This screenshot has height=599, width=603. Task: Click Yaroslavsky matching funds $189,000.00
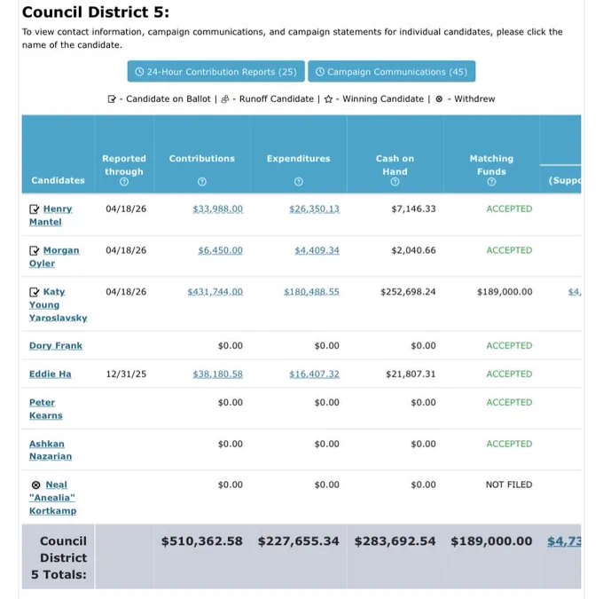click(505, 292)
